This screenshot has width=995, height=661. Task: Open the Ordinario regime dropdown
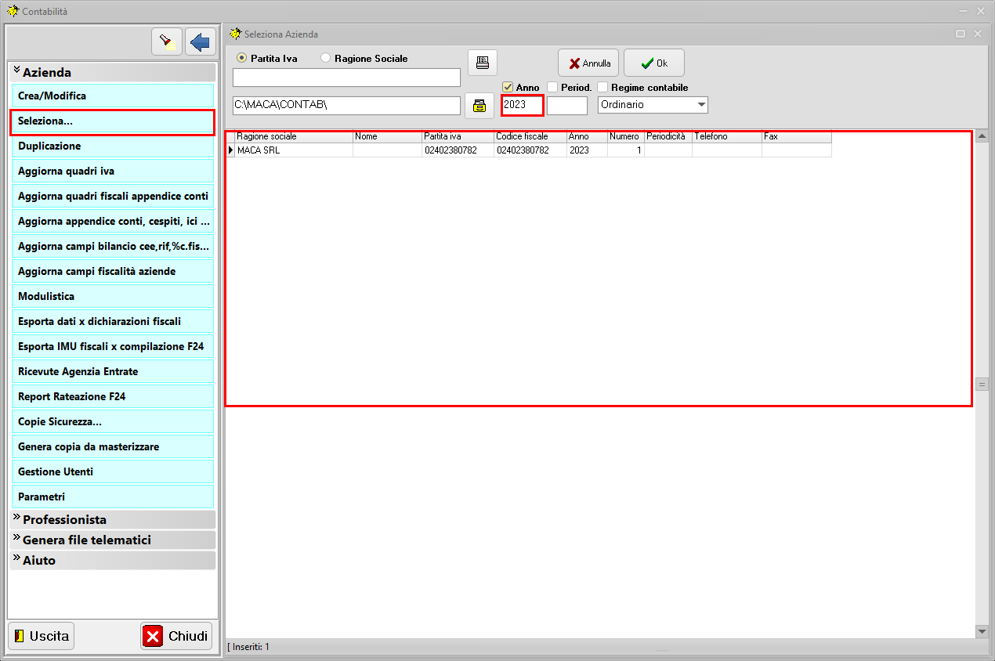pyautogui.click(x=701, y=105)
